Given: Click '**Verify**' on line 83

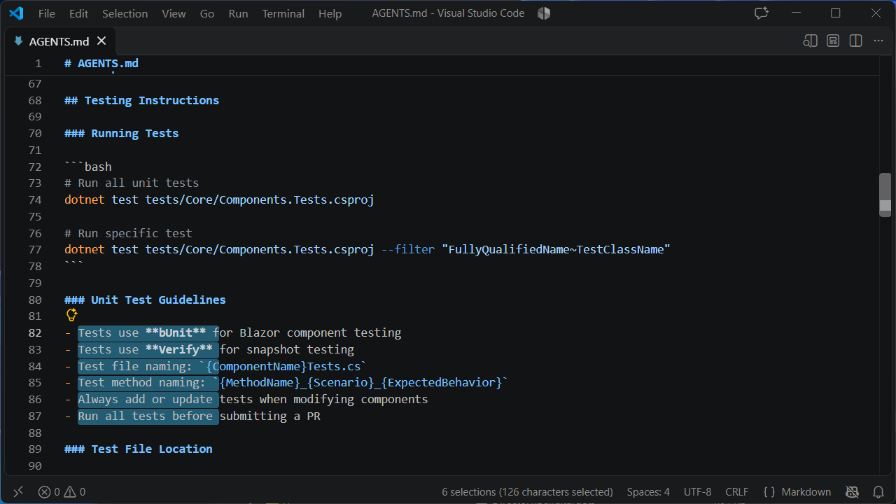Looking at the screenshot, I should point(179,349).
